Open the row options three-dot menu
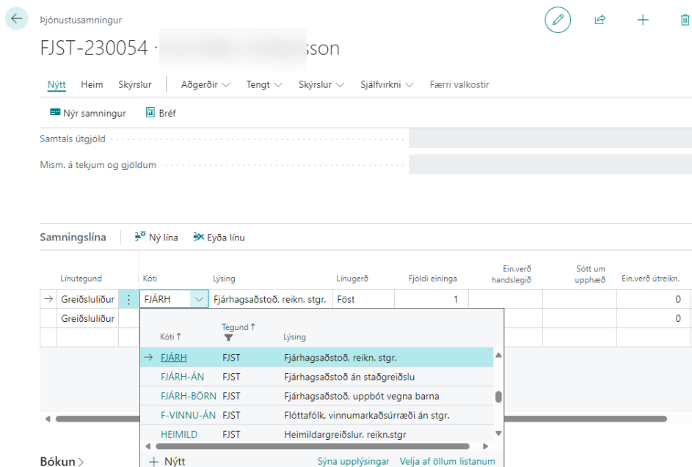Image resolution: width=692 pixels, height=467 pixels. click(x=129, y=299)
